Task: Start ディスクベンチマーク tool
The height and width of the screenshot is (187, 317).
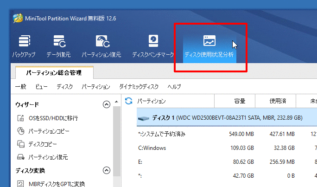Action: pos(152,47)
